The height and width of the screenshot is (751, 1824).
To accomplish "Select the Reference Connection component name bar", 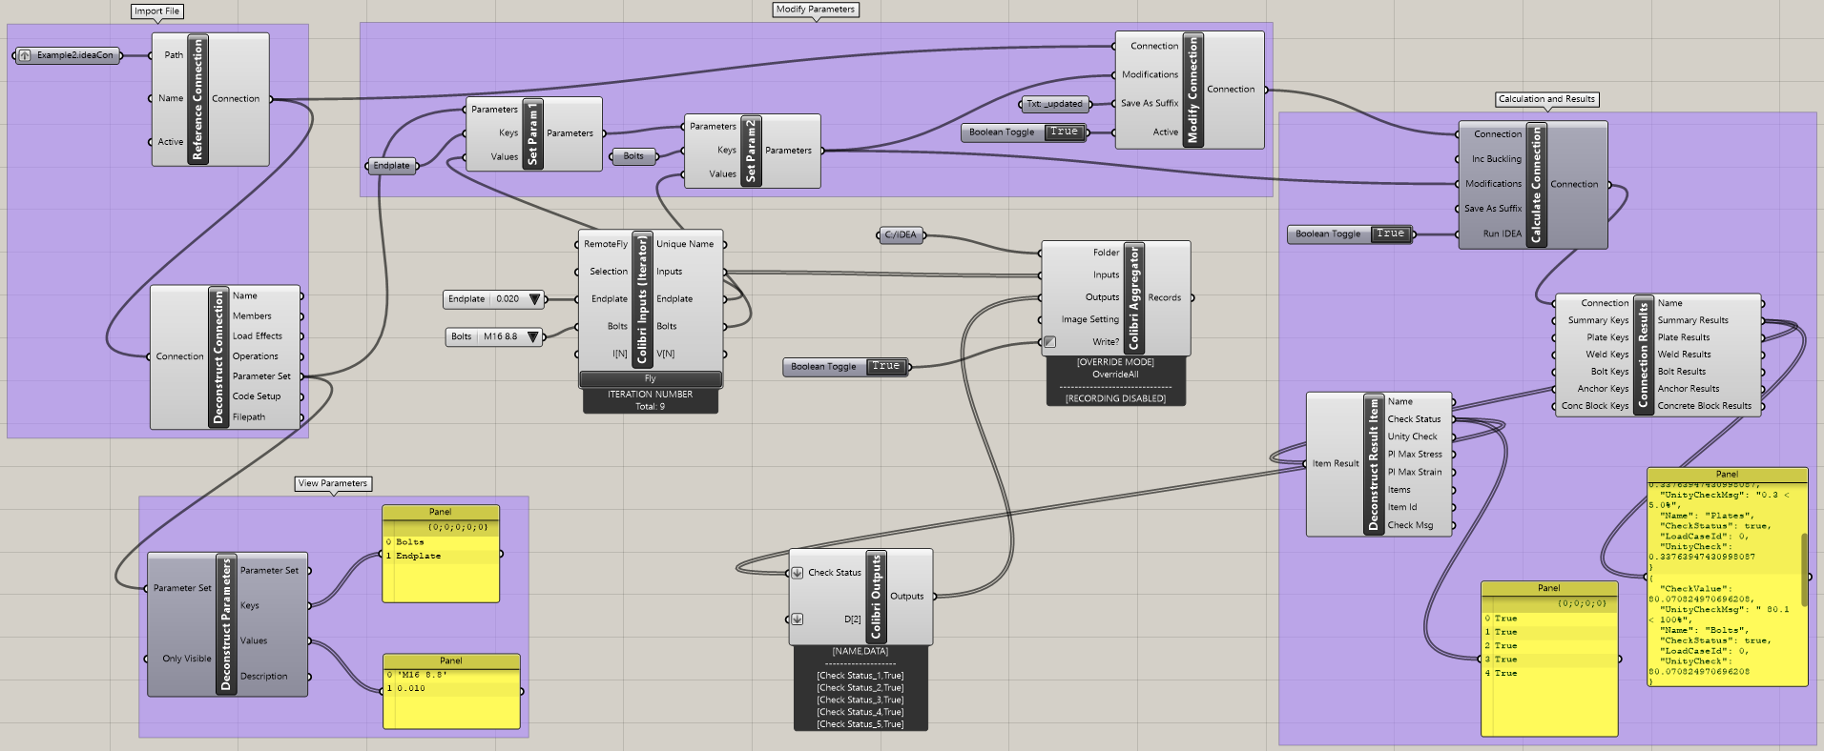I will point(197,99).
